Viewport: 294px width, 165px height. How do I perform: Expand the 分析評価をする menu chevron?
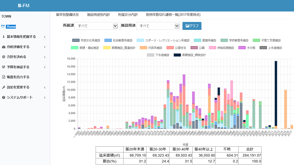(45, 47)
